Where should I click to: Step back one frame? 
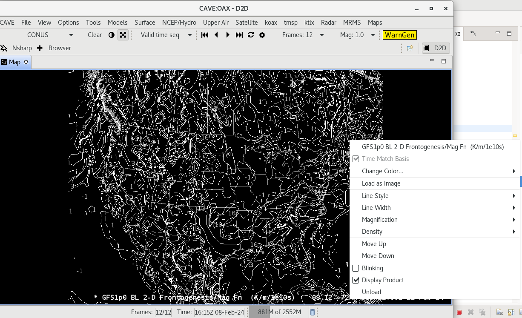click(x=216, y=35)
